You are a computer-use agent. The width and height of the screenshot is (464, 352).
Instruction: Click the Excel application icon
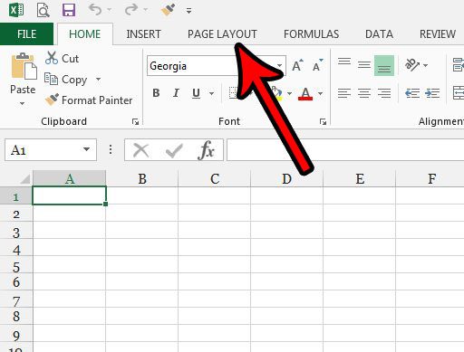point(16,10)
